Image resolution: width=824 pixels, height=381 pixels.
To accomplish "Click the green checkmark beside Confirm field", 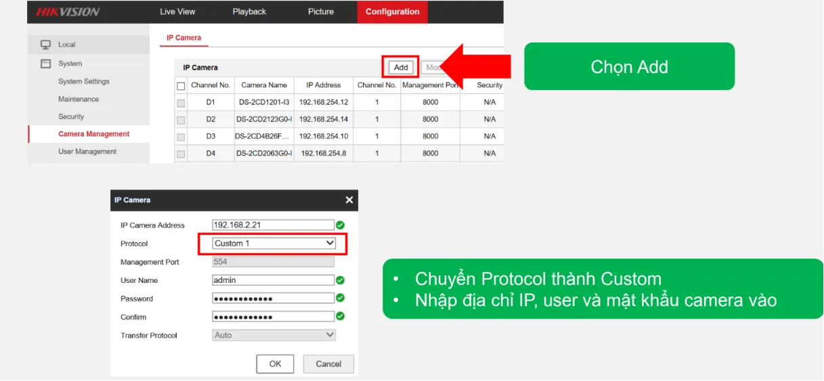I will click(x=341, y=316).
